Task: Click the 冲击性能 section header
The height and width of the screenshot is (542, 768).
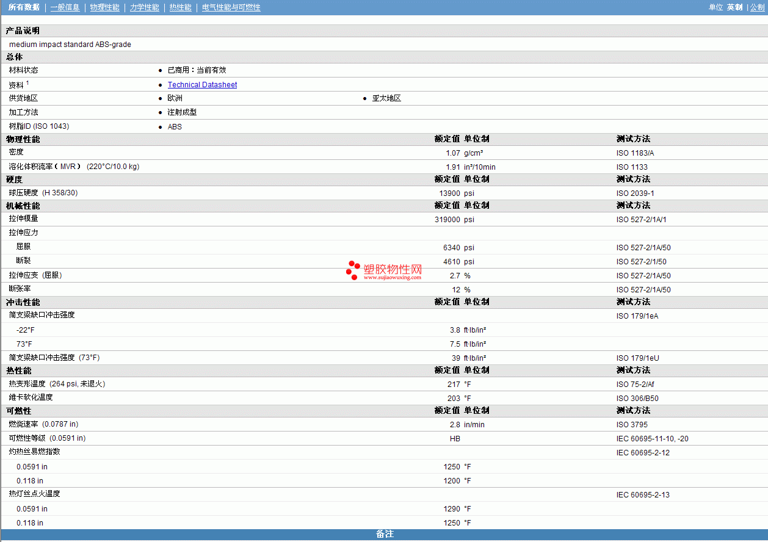Action: coord(23,302)
